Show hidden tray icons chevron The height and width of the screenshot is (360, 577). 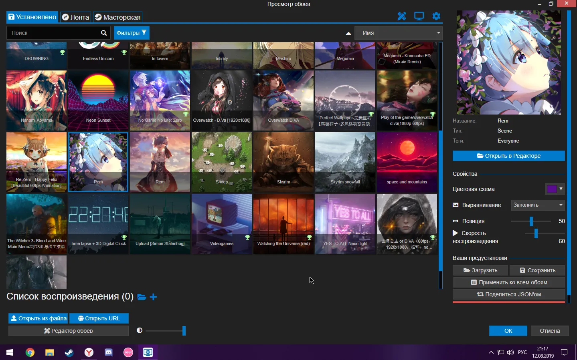point(491,352)
